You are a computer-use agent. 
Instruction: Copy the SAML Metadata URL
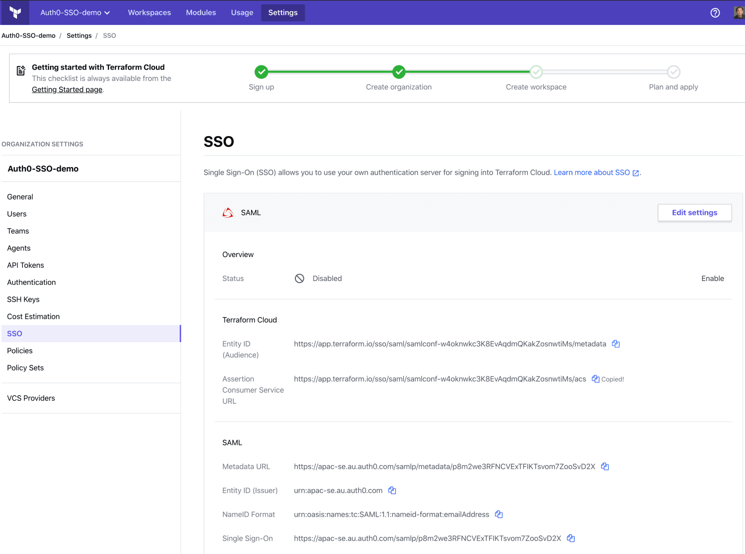tap(605, 466)
